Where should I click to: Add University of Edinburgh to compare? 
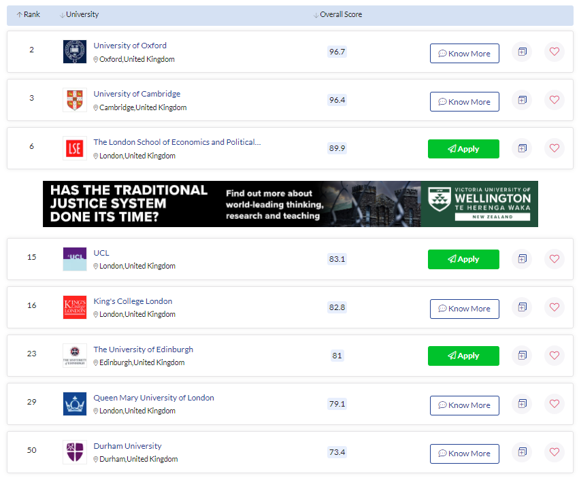(522, 356)
